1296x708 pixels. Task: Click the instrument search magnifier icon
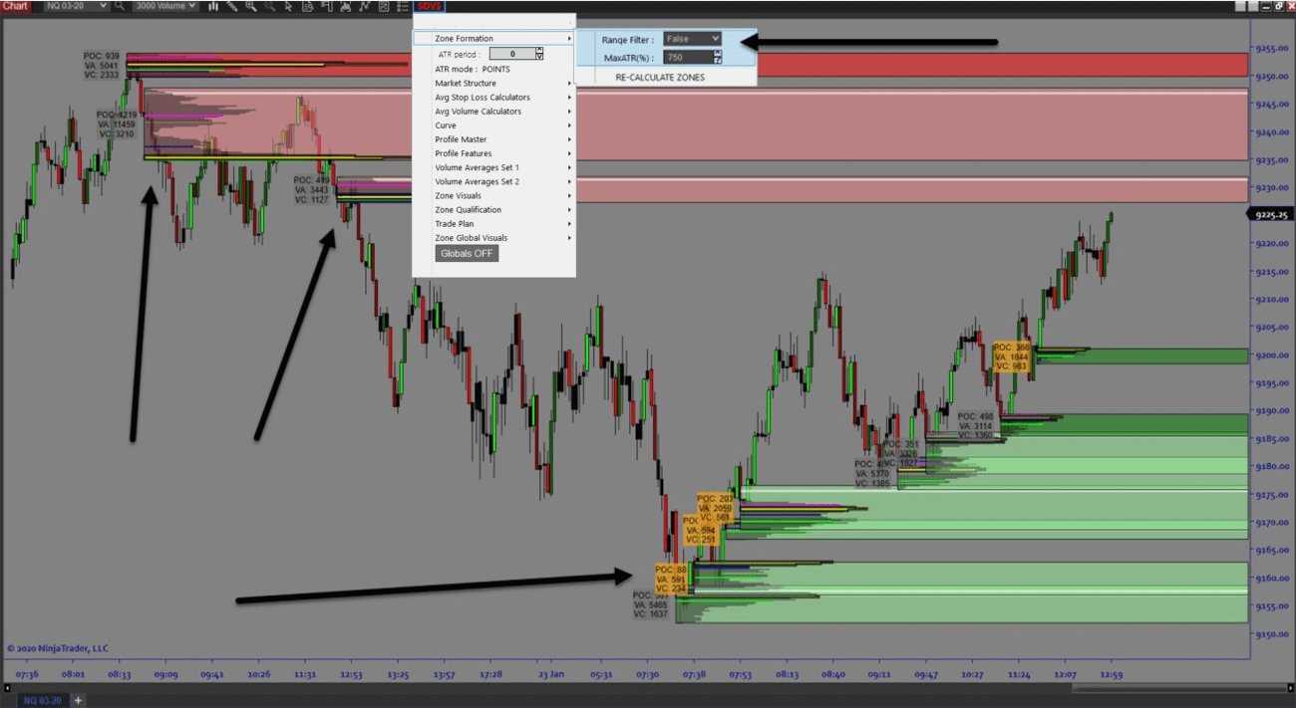coord(120,6)
